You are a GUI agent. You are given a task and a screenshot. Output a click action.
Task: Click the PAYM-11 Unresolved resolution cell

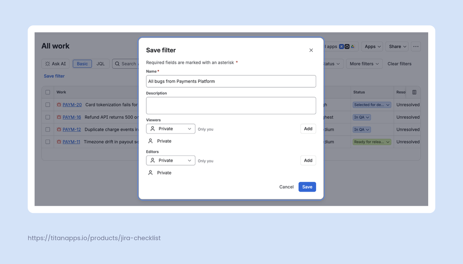(408, 142)
